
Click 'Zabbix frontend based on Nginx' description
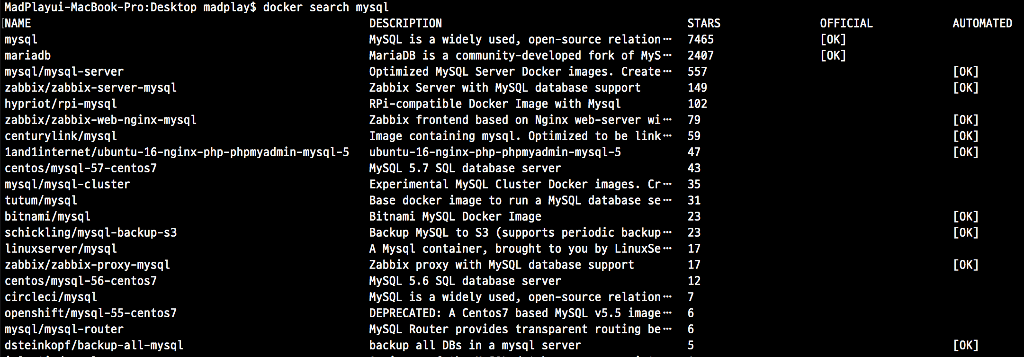(x=521, y=120)
